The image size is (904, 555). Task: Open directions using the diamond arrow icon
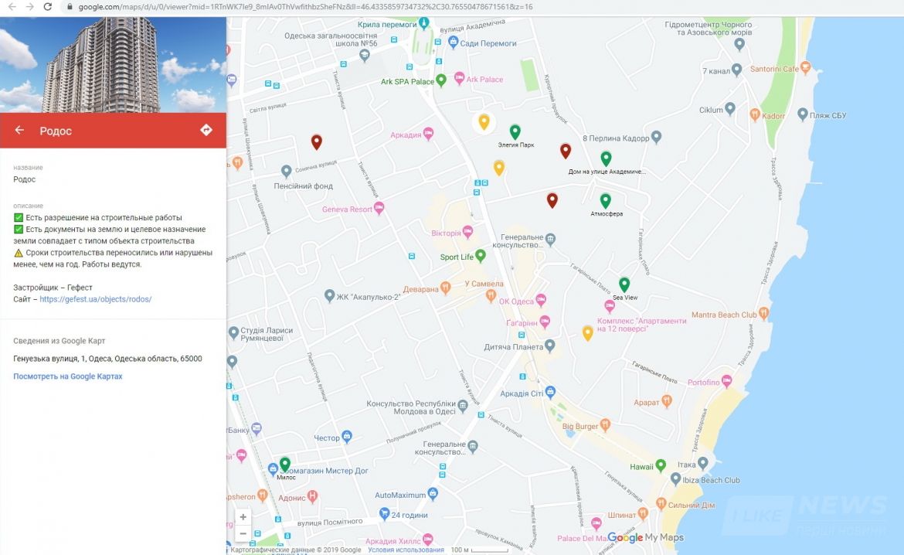coord(206,130)
